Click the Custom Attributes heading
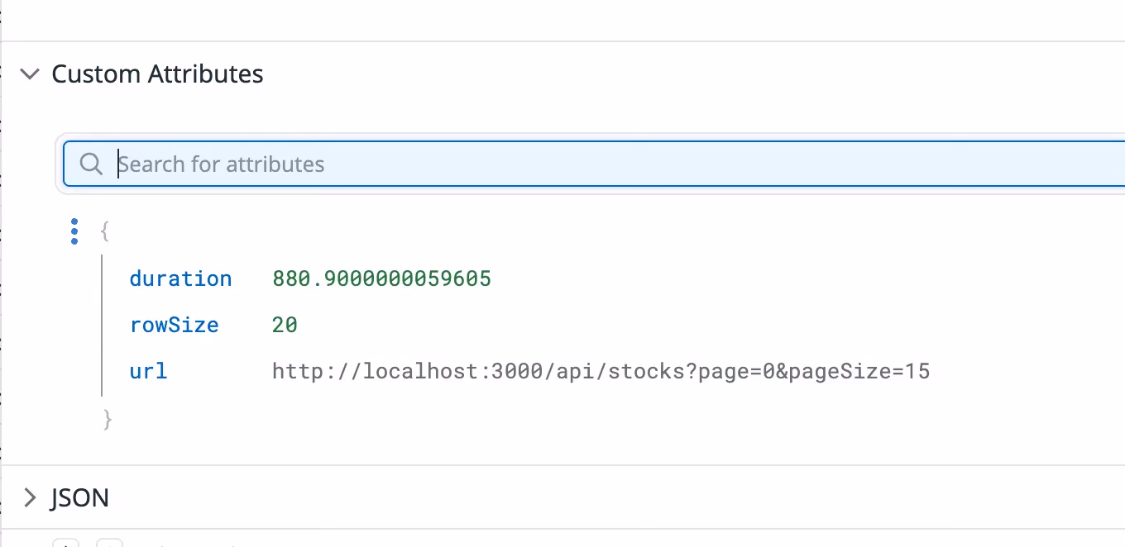This screenshot has width=1125, height=547. (157, 74)
